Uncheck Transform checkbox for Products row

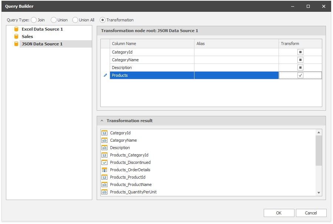point(300,75)
